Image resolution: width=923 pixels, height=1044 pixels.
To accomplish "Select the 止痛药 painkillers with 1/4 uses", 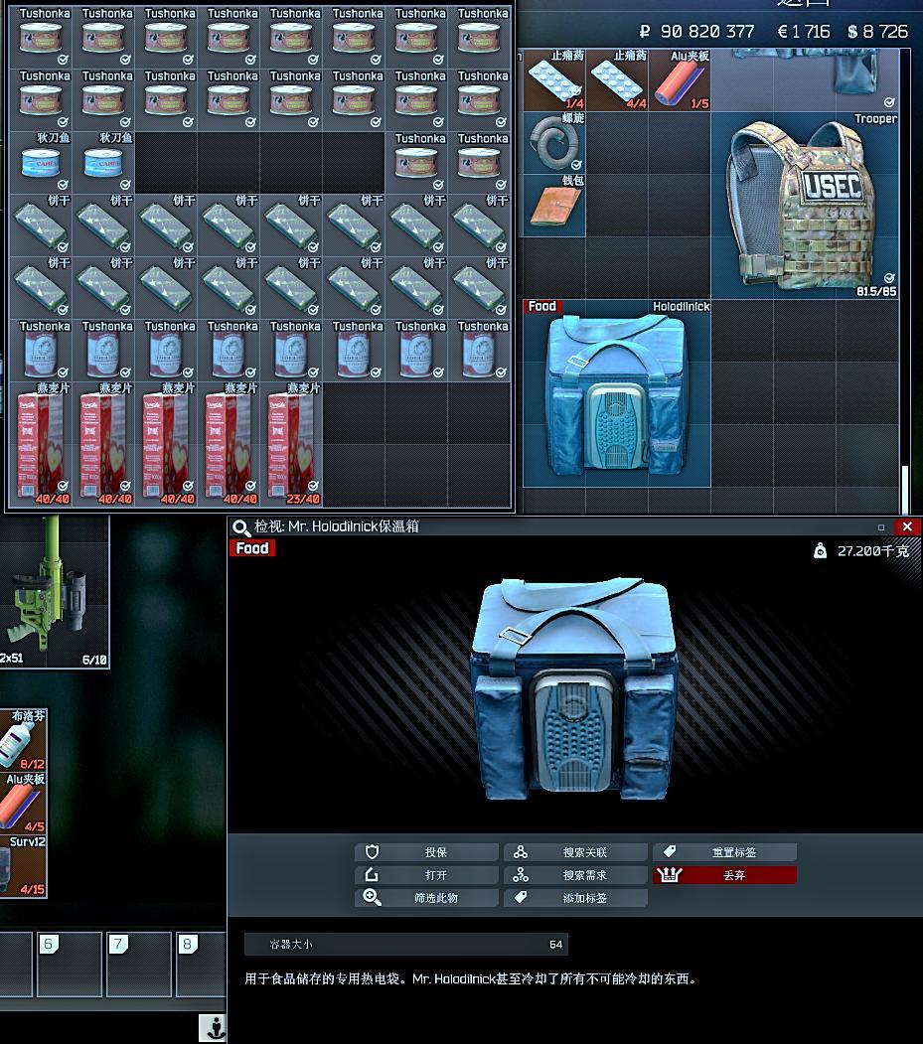I will click(x=554, y=80).
